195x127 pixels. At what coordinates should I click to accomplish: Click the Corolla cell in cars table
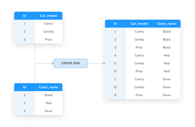pyautogui.click(x=49, y=31)
